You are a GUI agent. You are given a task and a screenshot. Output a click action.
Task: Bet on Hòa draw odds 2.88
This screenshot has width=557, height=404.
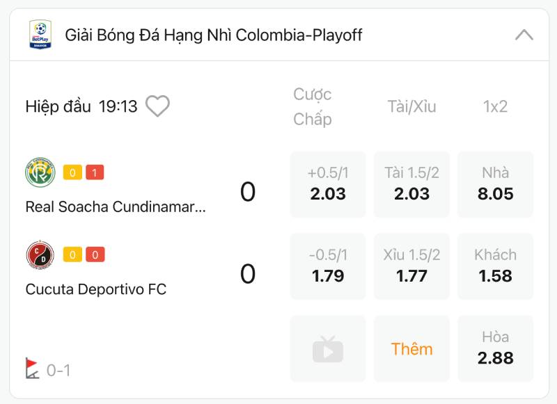point(495,348)
